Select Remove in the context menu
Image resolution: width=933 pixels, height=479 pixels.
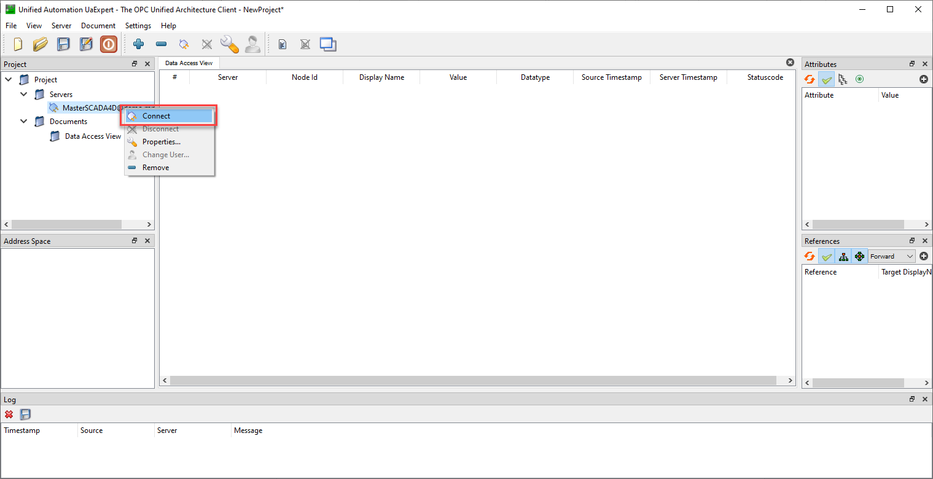pyautogui.click(x=155, y=168)
